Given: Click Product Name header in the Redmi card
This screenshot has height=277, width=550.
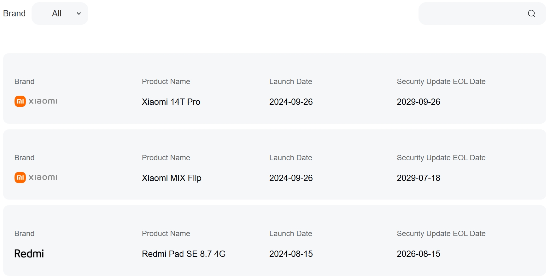Looking at the screenshot, I should [166, 234].
